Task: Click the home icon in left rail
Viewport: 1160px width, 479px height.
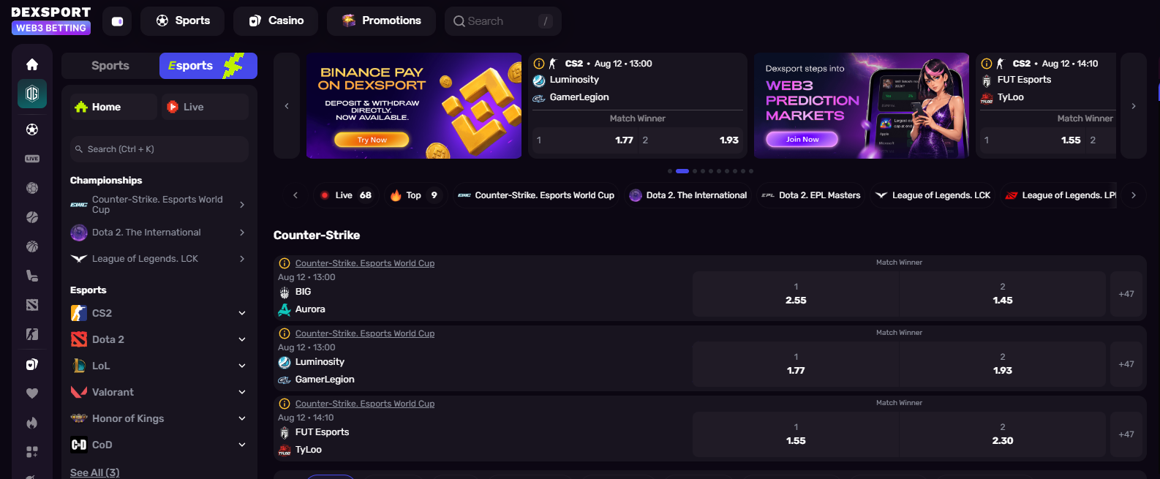Action: [x=32, y=64]
